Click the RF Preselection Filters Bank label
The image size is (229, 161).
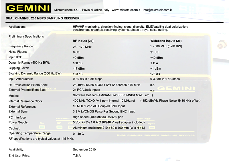coord(28,85)
